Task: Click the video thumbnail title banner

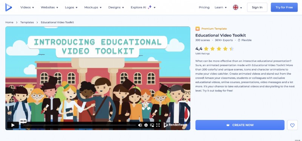Action: pos(98,46)
